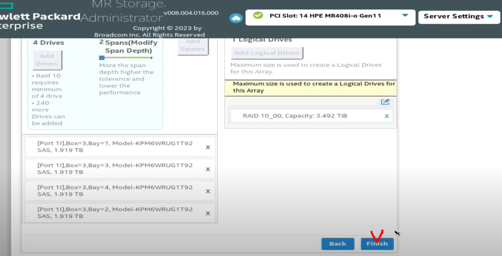Open the PCI Slot 14 controller dropdown

330,16
